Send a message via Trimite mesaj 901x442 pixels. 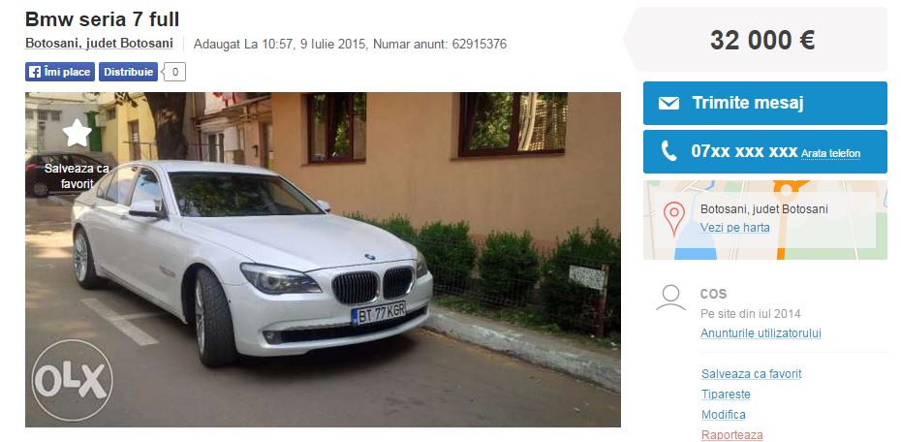point(764,103)
